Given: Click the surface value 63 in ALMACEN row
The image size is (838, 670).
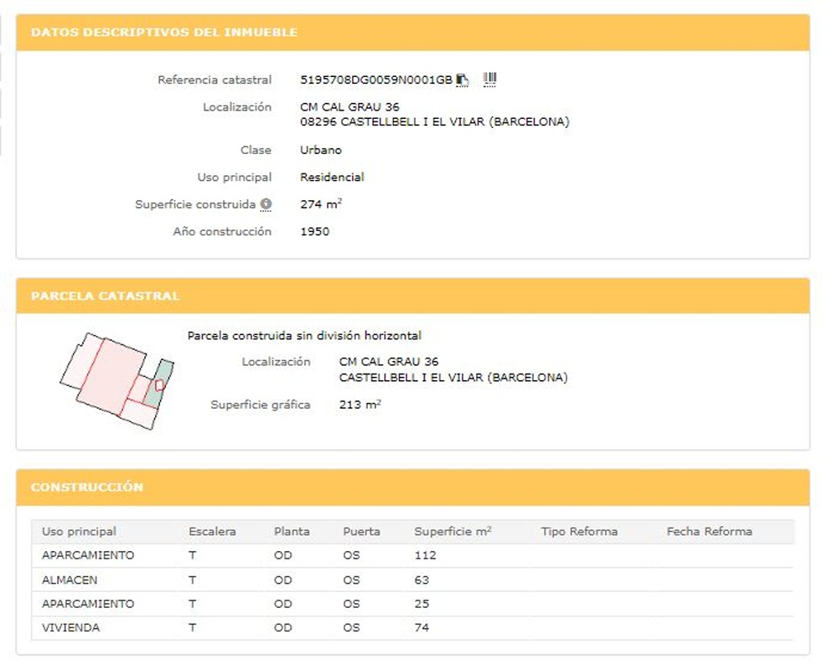Looking at the screenshot, I should click(422, 580).
